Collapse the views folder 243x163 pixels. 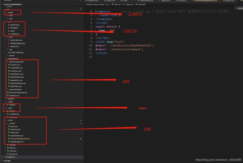click(x=6, y=120)
